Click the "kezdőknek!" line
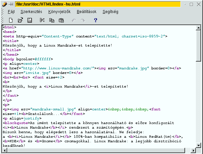Viewport: 203px width, 154px height. [x=14, y=146]
